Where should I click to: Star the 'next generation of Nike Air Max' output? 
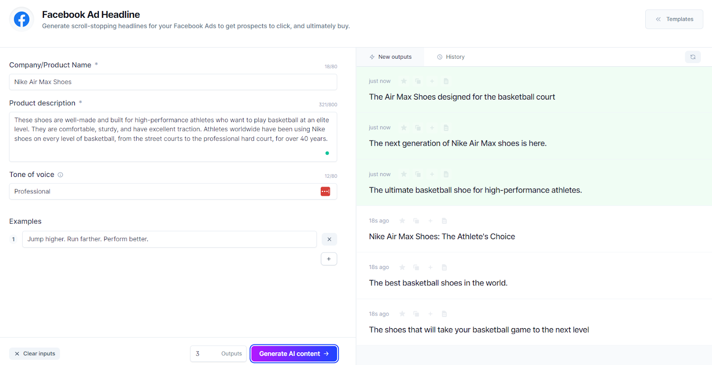pos(404,128)
